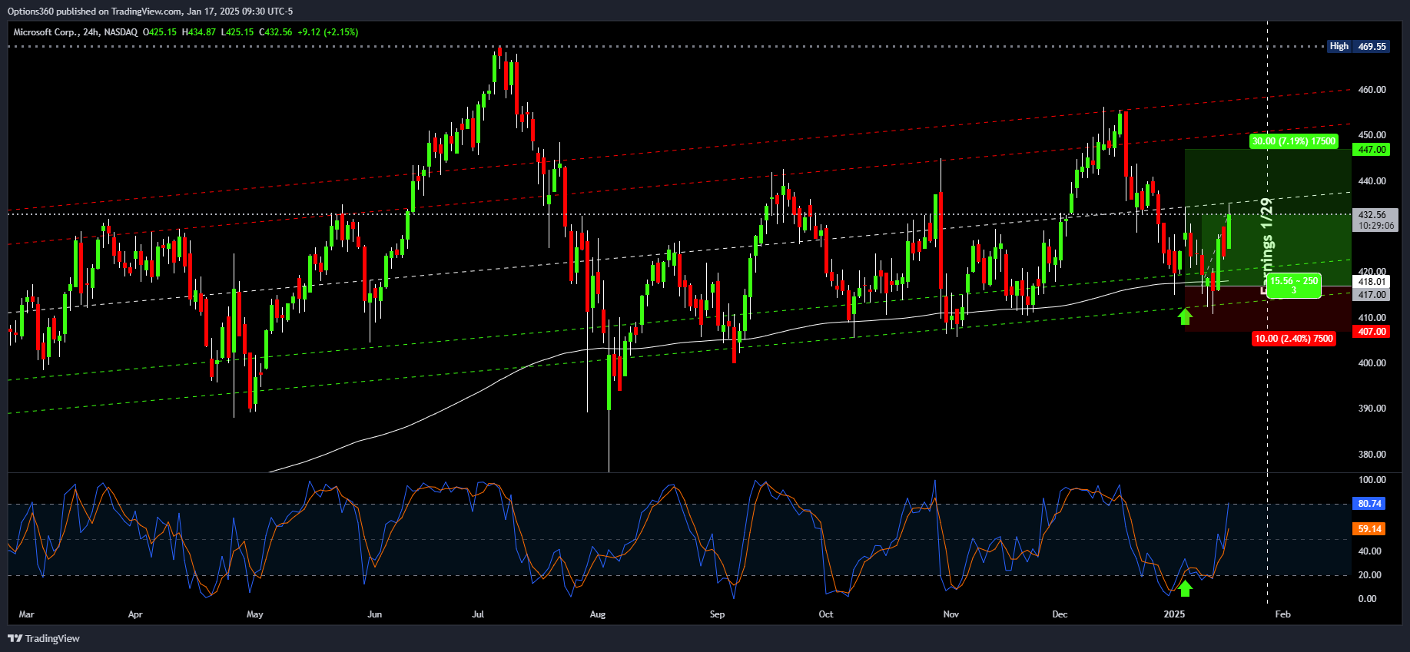Click the 390.00 price axis label
Screen dimensions: 1410x652
(1372, 409)
